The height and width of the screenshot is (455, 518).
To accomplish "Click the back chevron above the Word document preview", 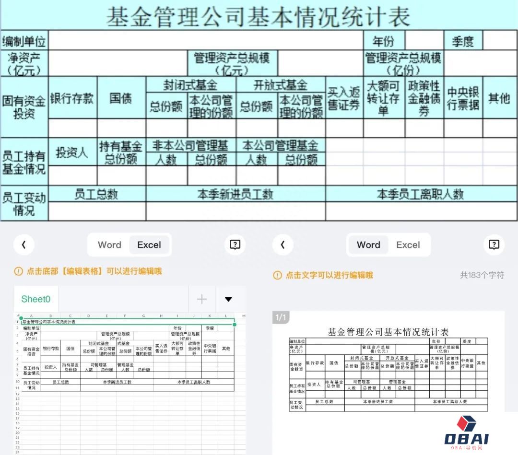I will (283, 245).
